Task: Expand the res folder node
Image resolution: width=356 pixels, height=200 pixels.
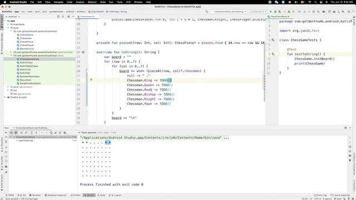Action: [x=8, y=90]
